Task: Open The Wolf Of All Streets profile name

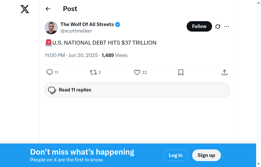Action: pos(87,24)
